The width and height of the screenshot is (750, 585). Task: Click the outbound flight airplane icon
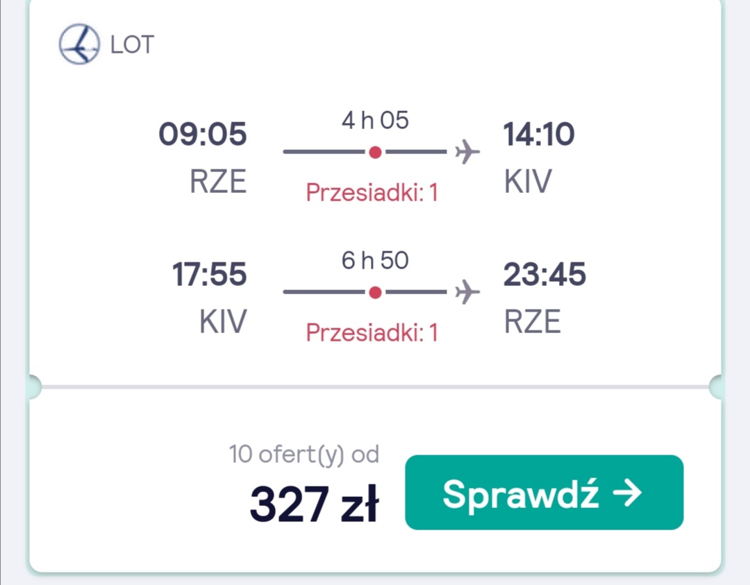[x=467, y=152]
